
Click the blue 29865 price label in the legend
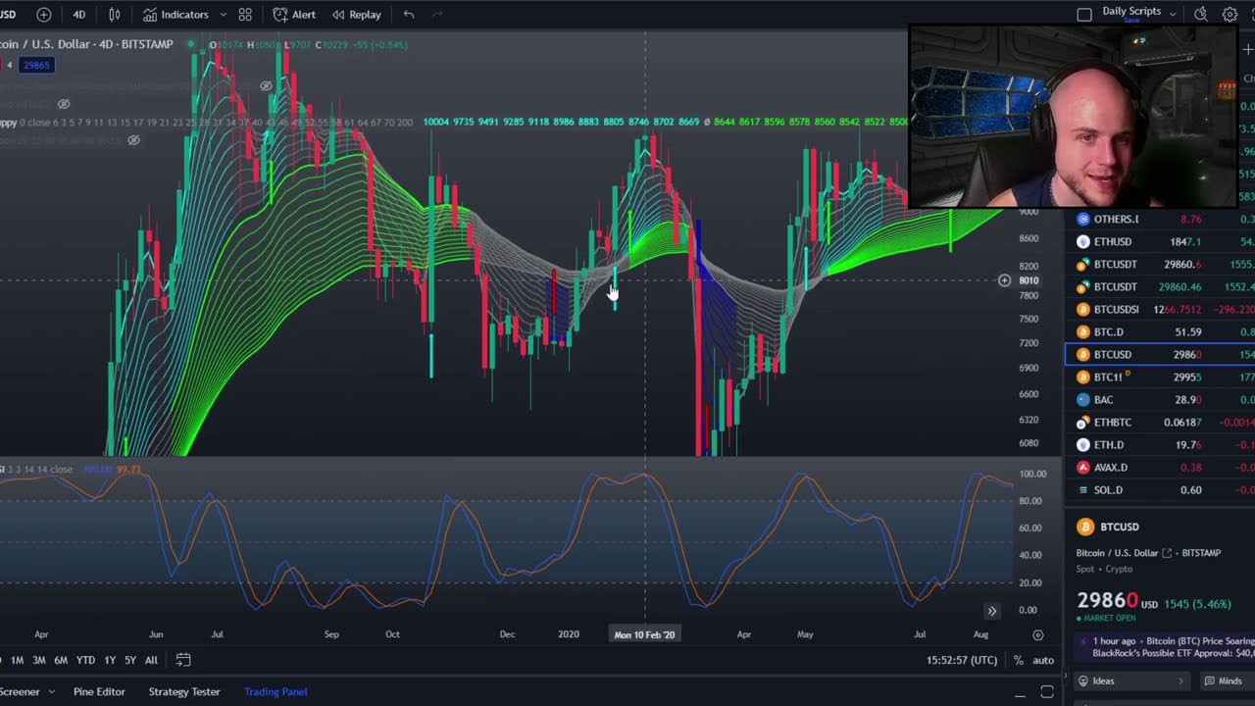pos(36,65)
